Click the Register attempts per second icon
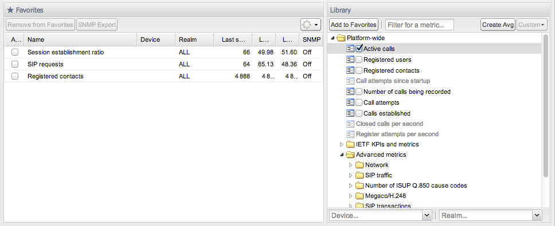Screen dimensions: 555x226 pos(350,134)
